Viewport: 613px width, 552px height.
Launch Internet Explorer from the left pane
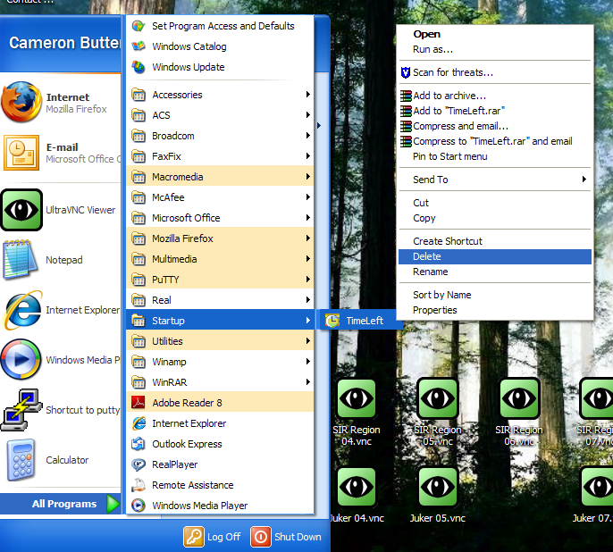(61, 310)
